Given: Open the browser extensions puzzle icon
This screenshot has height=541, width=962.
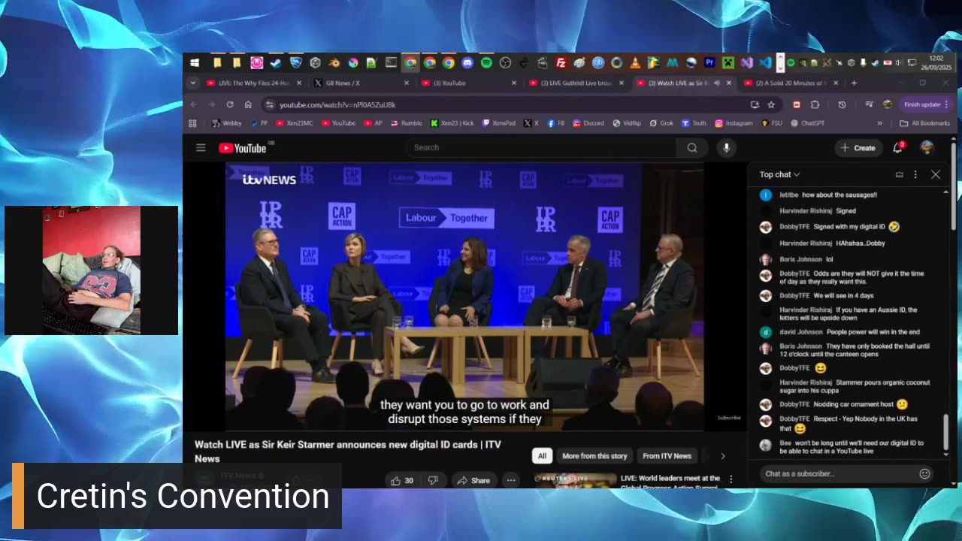Looking at the screenshot, I should [815, 104].
